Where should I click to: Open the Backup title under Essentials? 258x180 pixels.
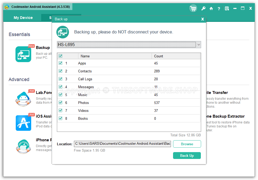(43, 48)
